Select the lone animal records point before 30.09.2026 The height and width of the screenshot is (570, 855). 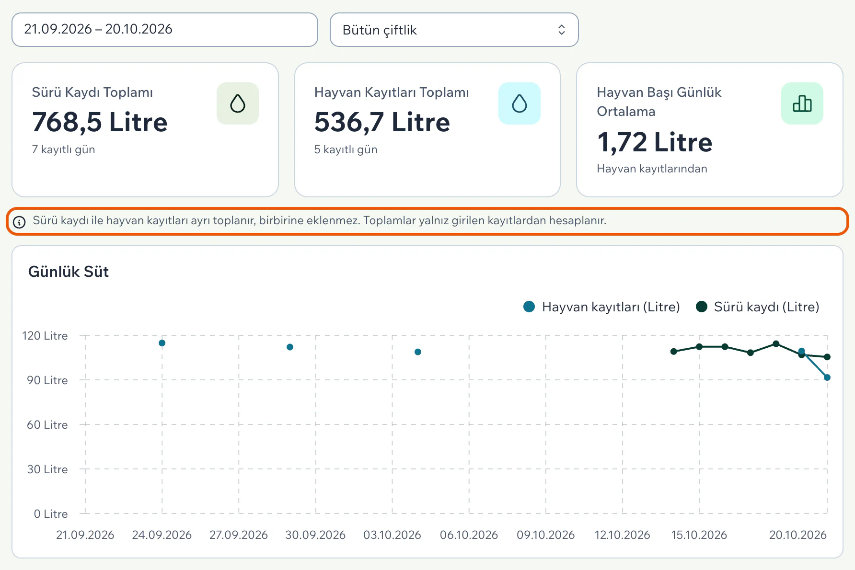(x=290, y=347)
